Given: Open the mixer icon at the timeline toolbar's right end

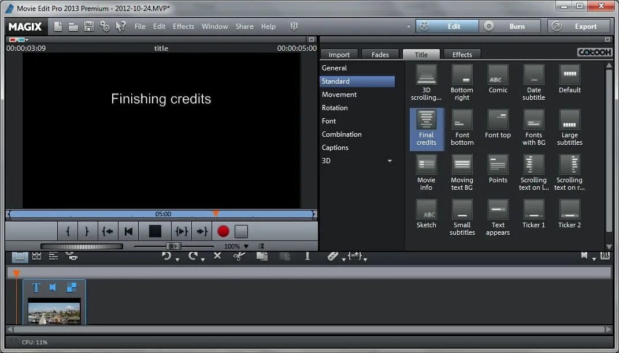Looking at the screenshot, I should coord(605,256).
